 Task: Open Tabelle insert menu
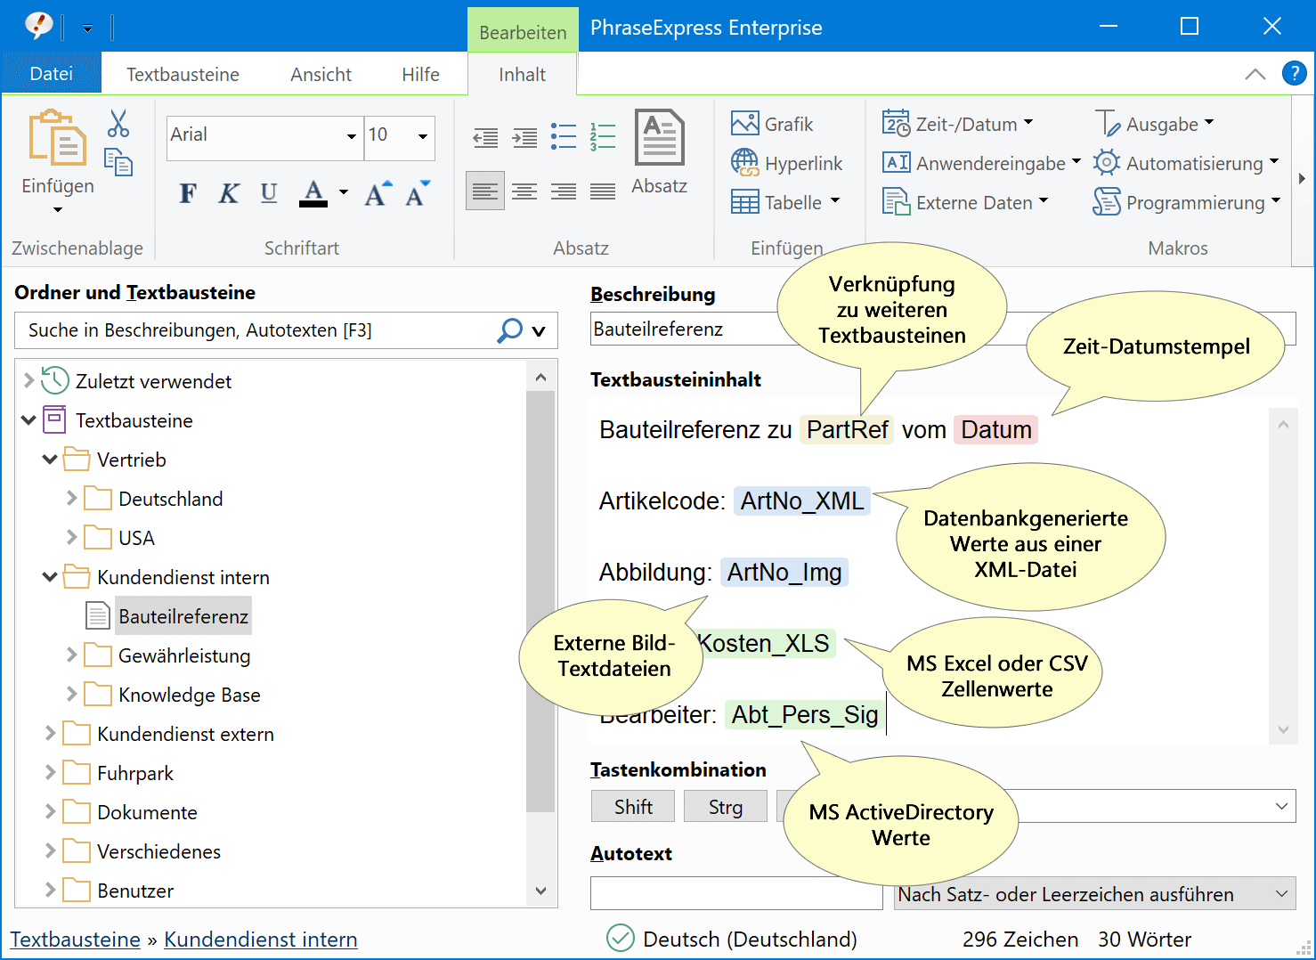(785, 202)
